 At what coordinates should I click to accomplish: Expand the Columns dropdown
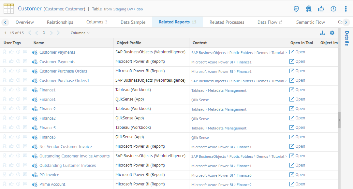[x=80, y=33]
